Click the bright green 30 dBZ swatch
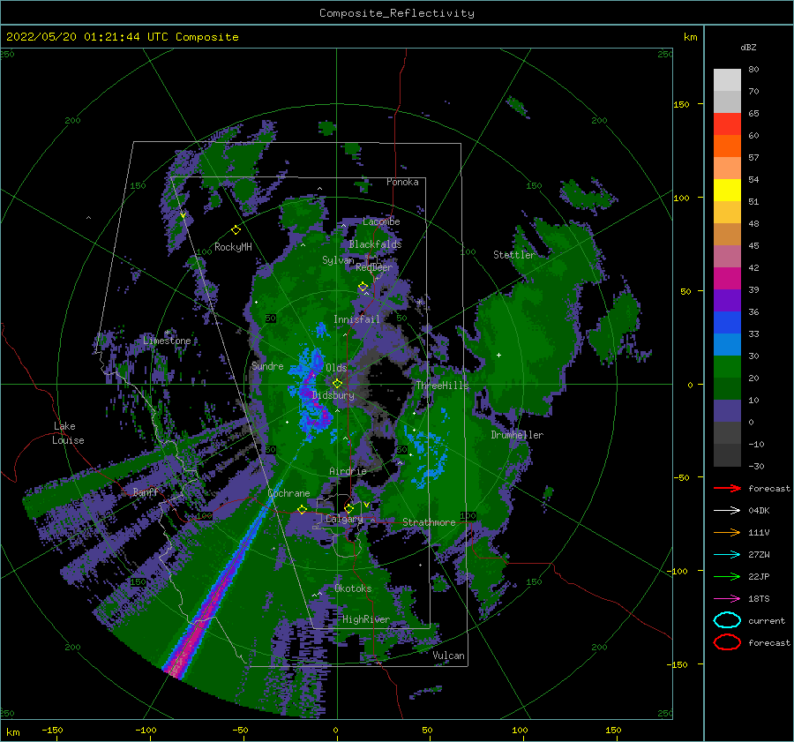The image size is (794, 742). click(727, 367)
